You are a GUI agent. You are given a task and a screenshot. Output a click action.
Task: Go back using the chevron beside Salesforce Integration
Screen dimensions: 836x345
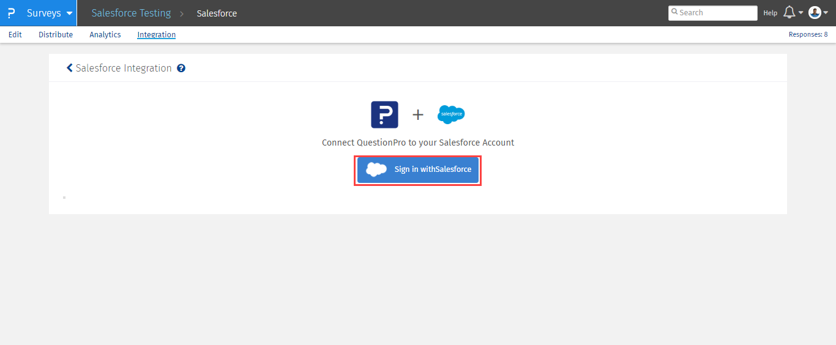pos(70,68)
